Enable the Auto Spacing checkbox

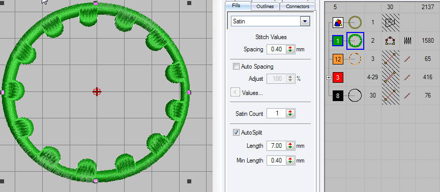pyautogui.click(x=236, y=67)
